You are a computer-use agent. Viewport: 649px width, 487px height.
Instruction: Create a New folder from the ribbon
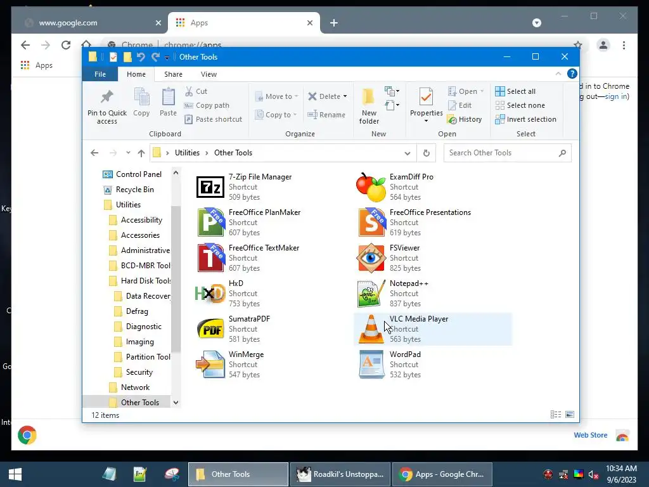click(x=369, y=107)
